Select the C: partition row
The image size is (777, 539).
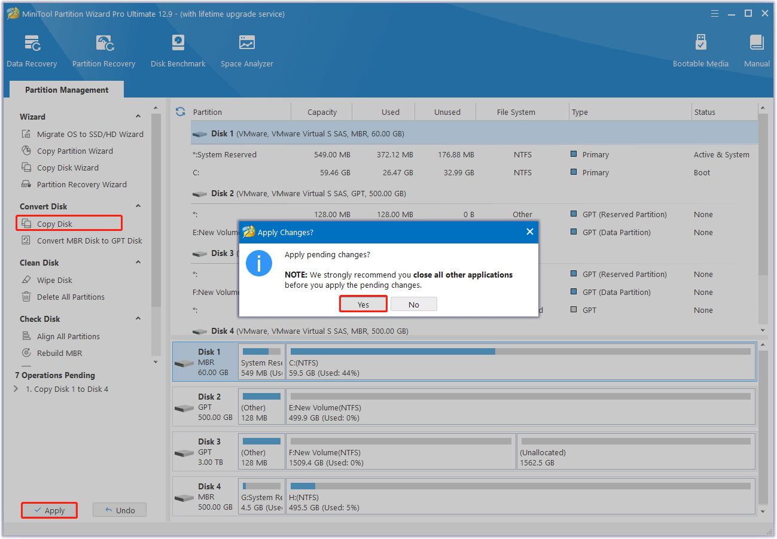pos(474,172)
